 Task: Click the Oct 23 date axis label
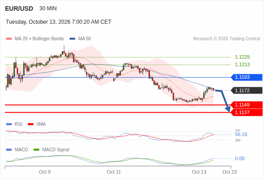(x=230, y=172)
